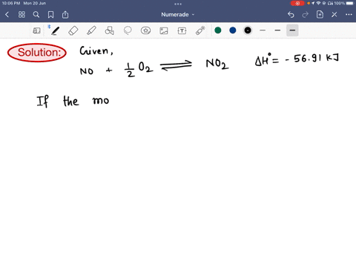The height and width of the screenshot is (267, 356).
Task: Select the Lasso tool
Action: 128,30
